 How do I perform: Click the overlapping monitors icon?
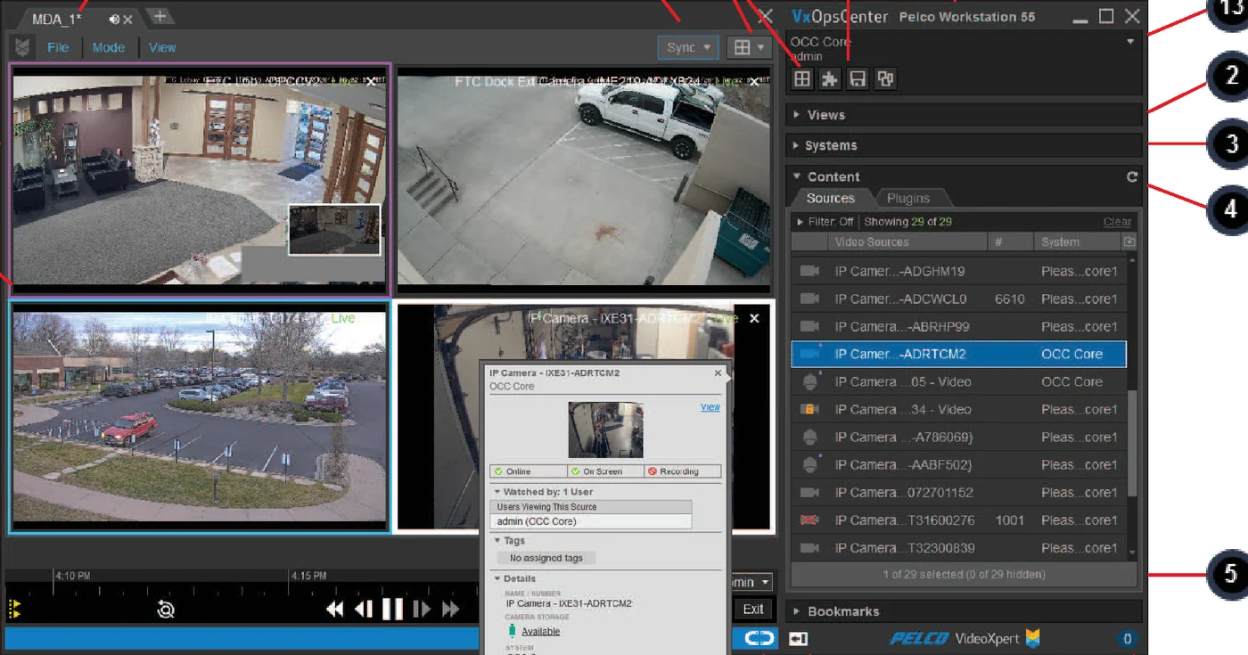pos(884,78)
